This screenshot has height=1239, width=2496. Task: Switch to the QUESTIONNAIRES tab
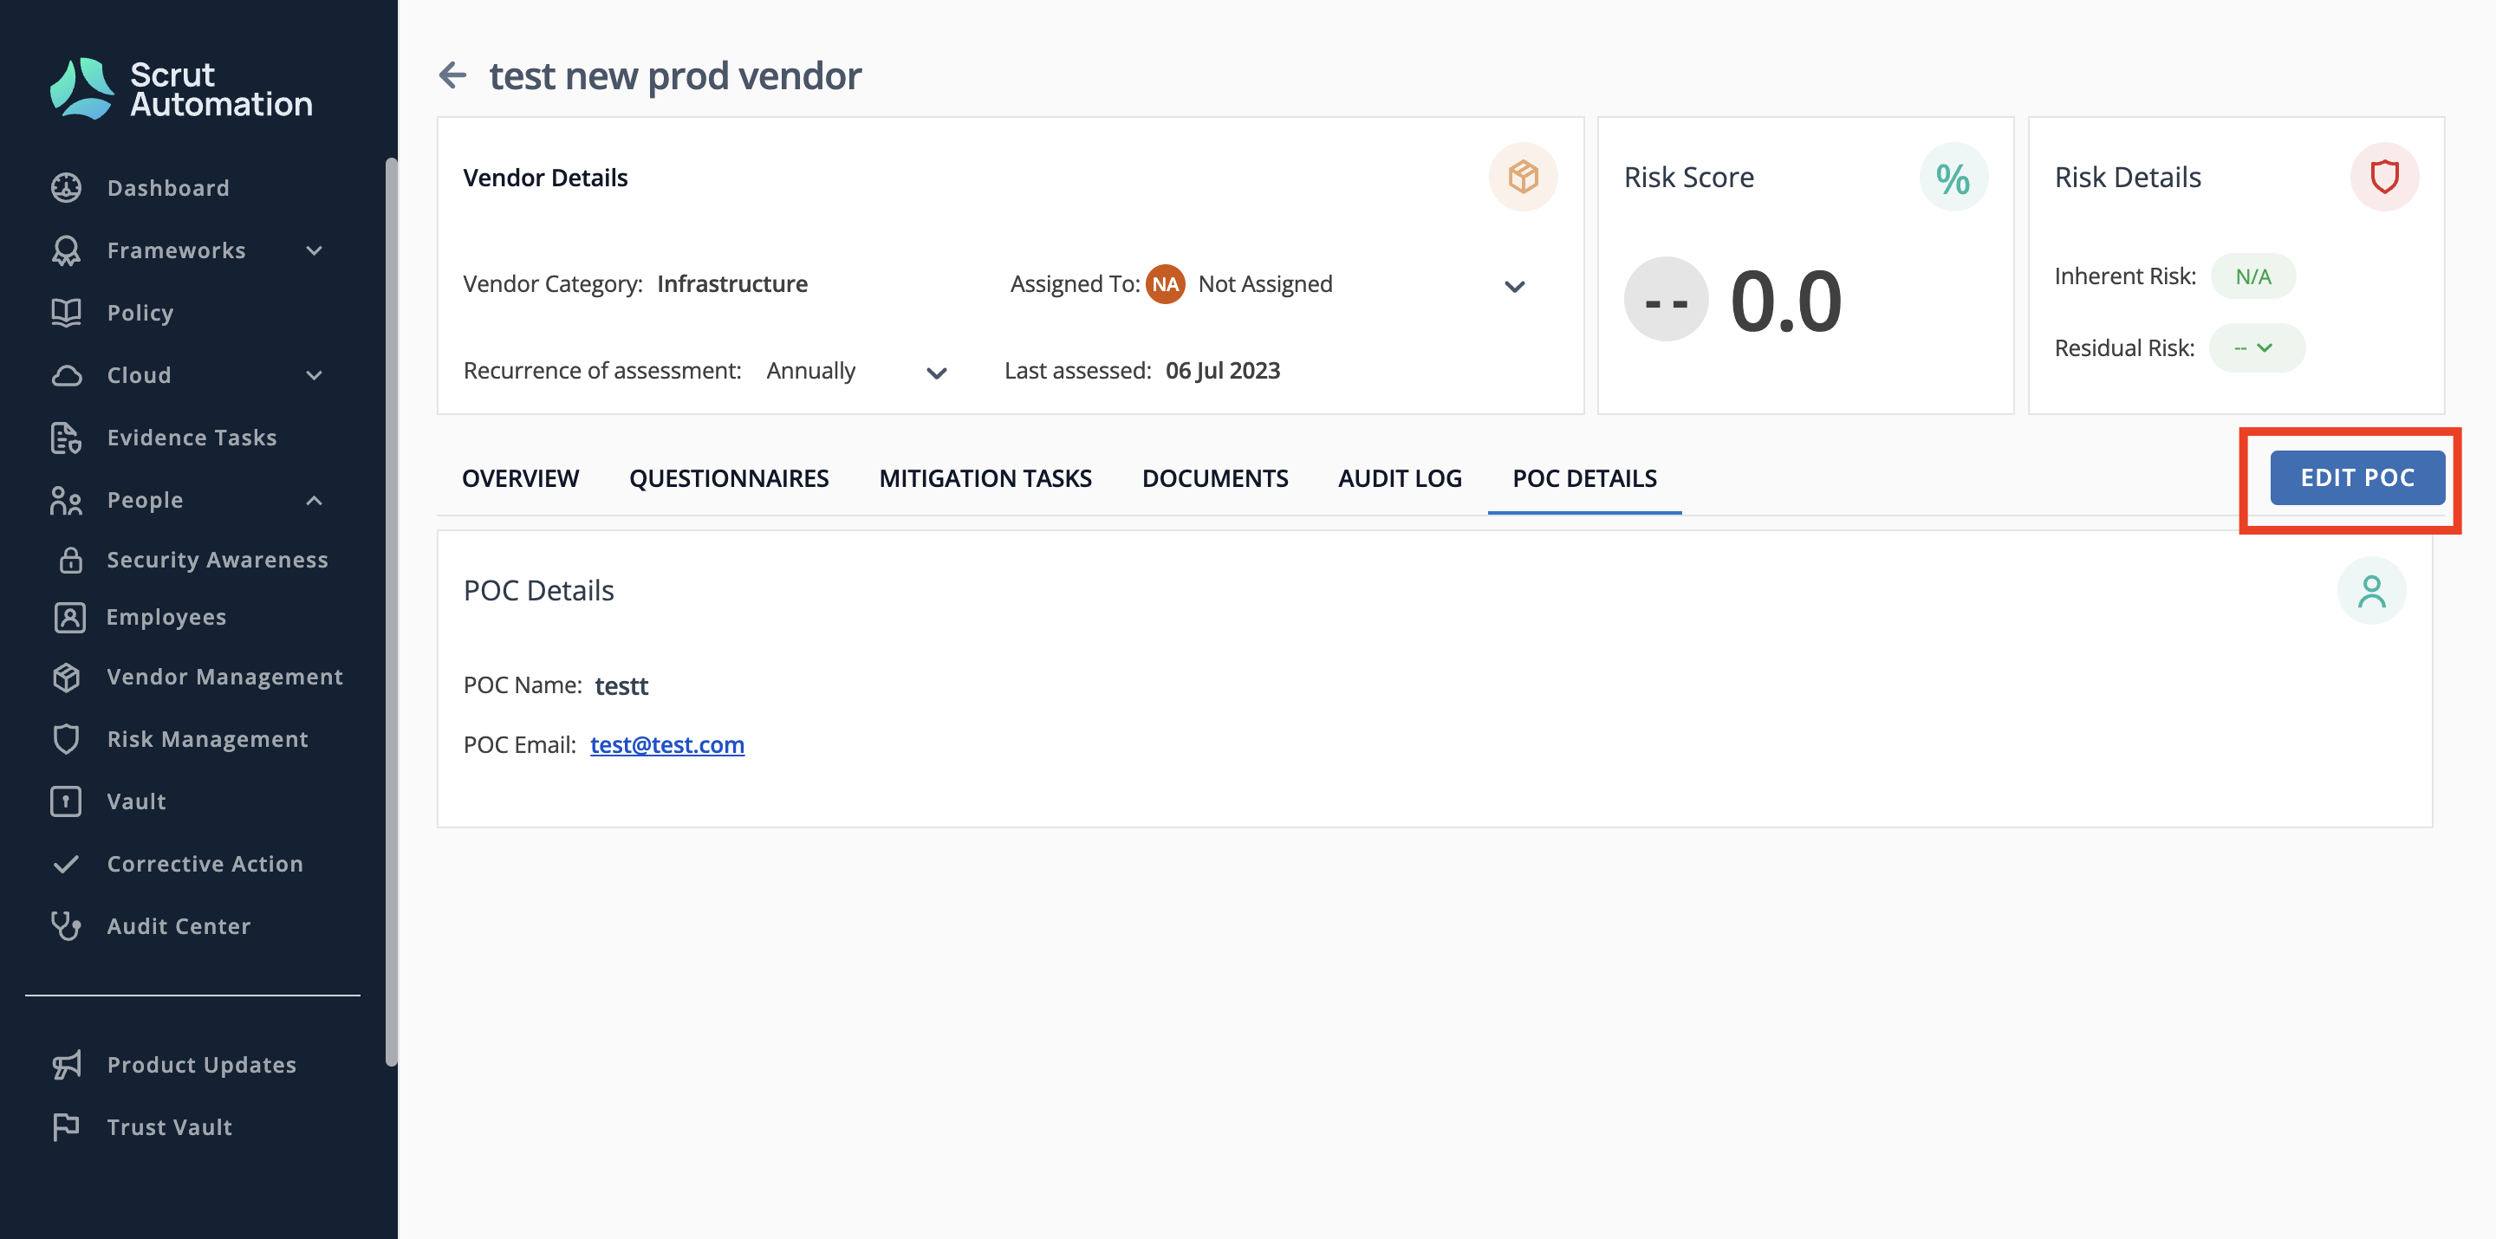pyautogui.click(x=729, y=478)
